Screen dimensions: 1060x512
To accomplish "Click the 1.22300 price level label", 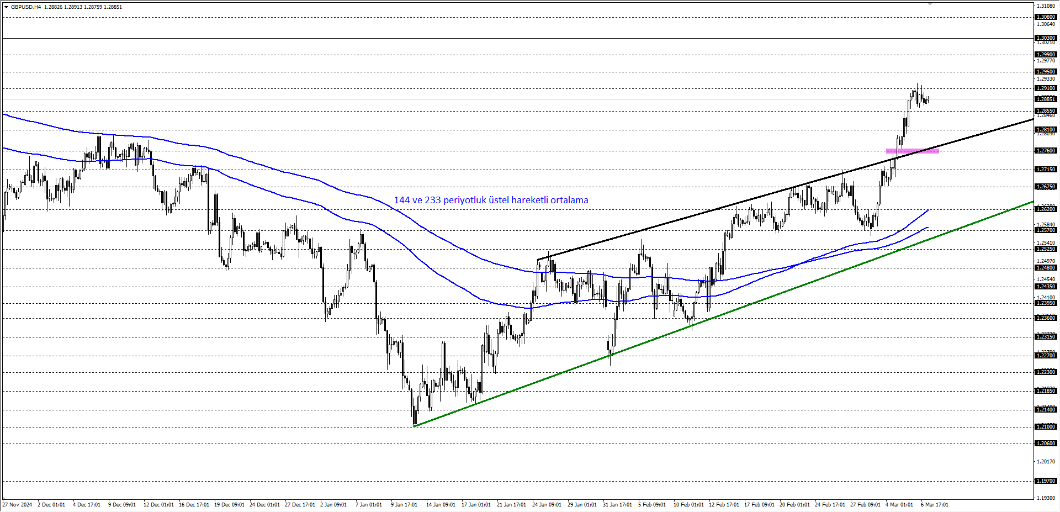I will click(1046, 372).
